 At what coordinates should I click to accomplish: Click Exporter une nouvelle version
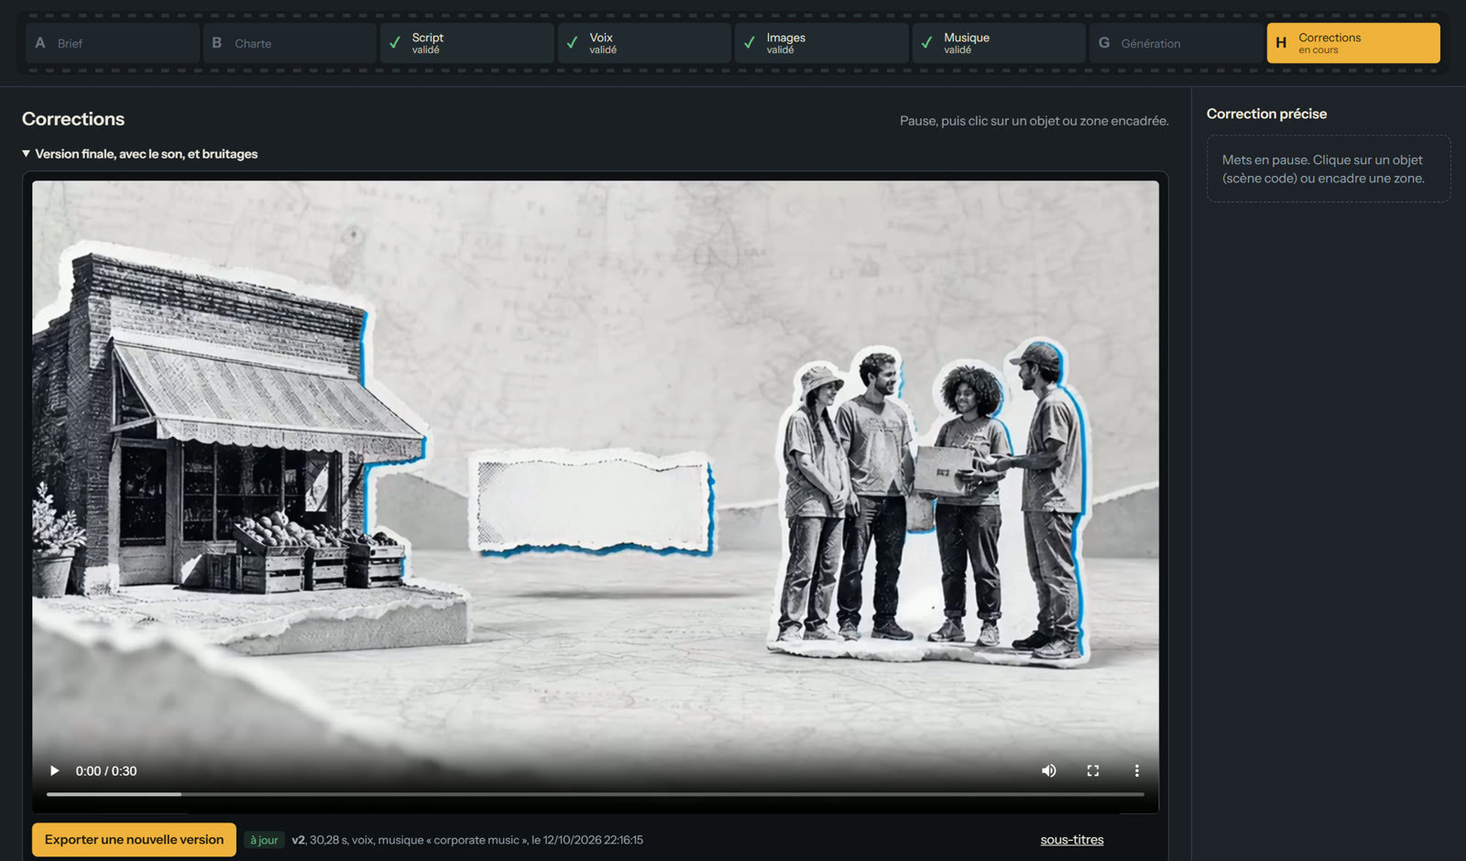(x=134, y=840)
